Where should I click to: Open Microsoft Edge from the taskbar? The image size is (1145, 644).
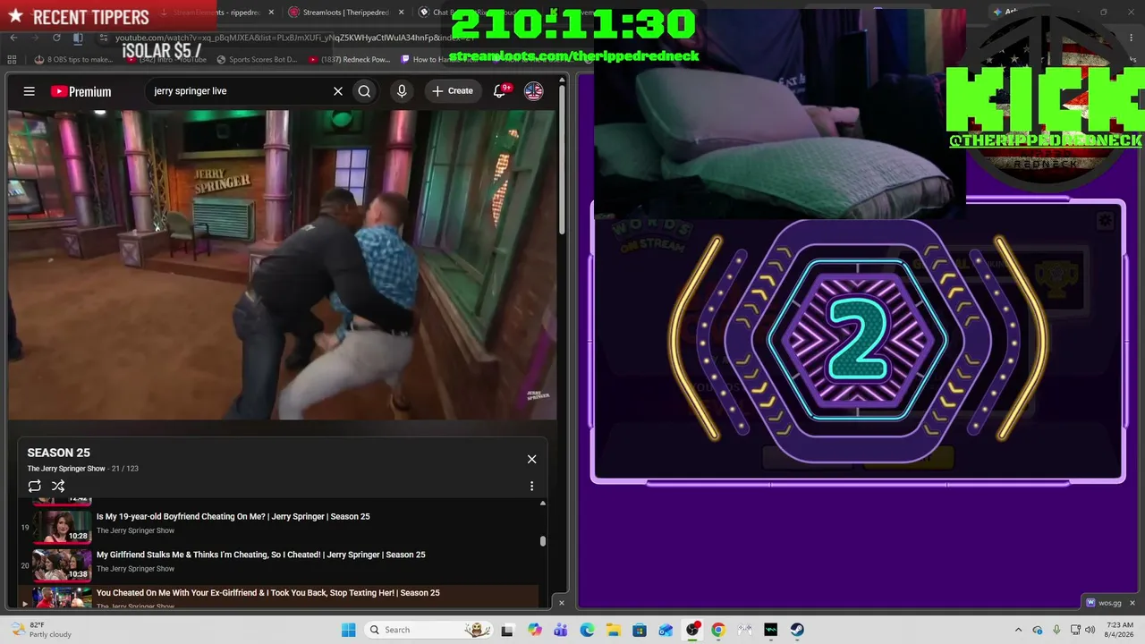click(587, 630)
